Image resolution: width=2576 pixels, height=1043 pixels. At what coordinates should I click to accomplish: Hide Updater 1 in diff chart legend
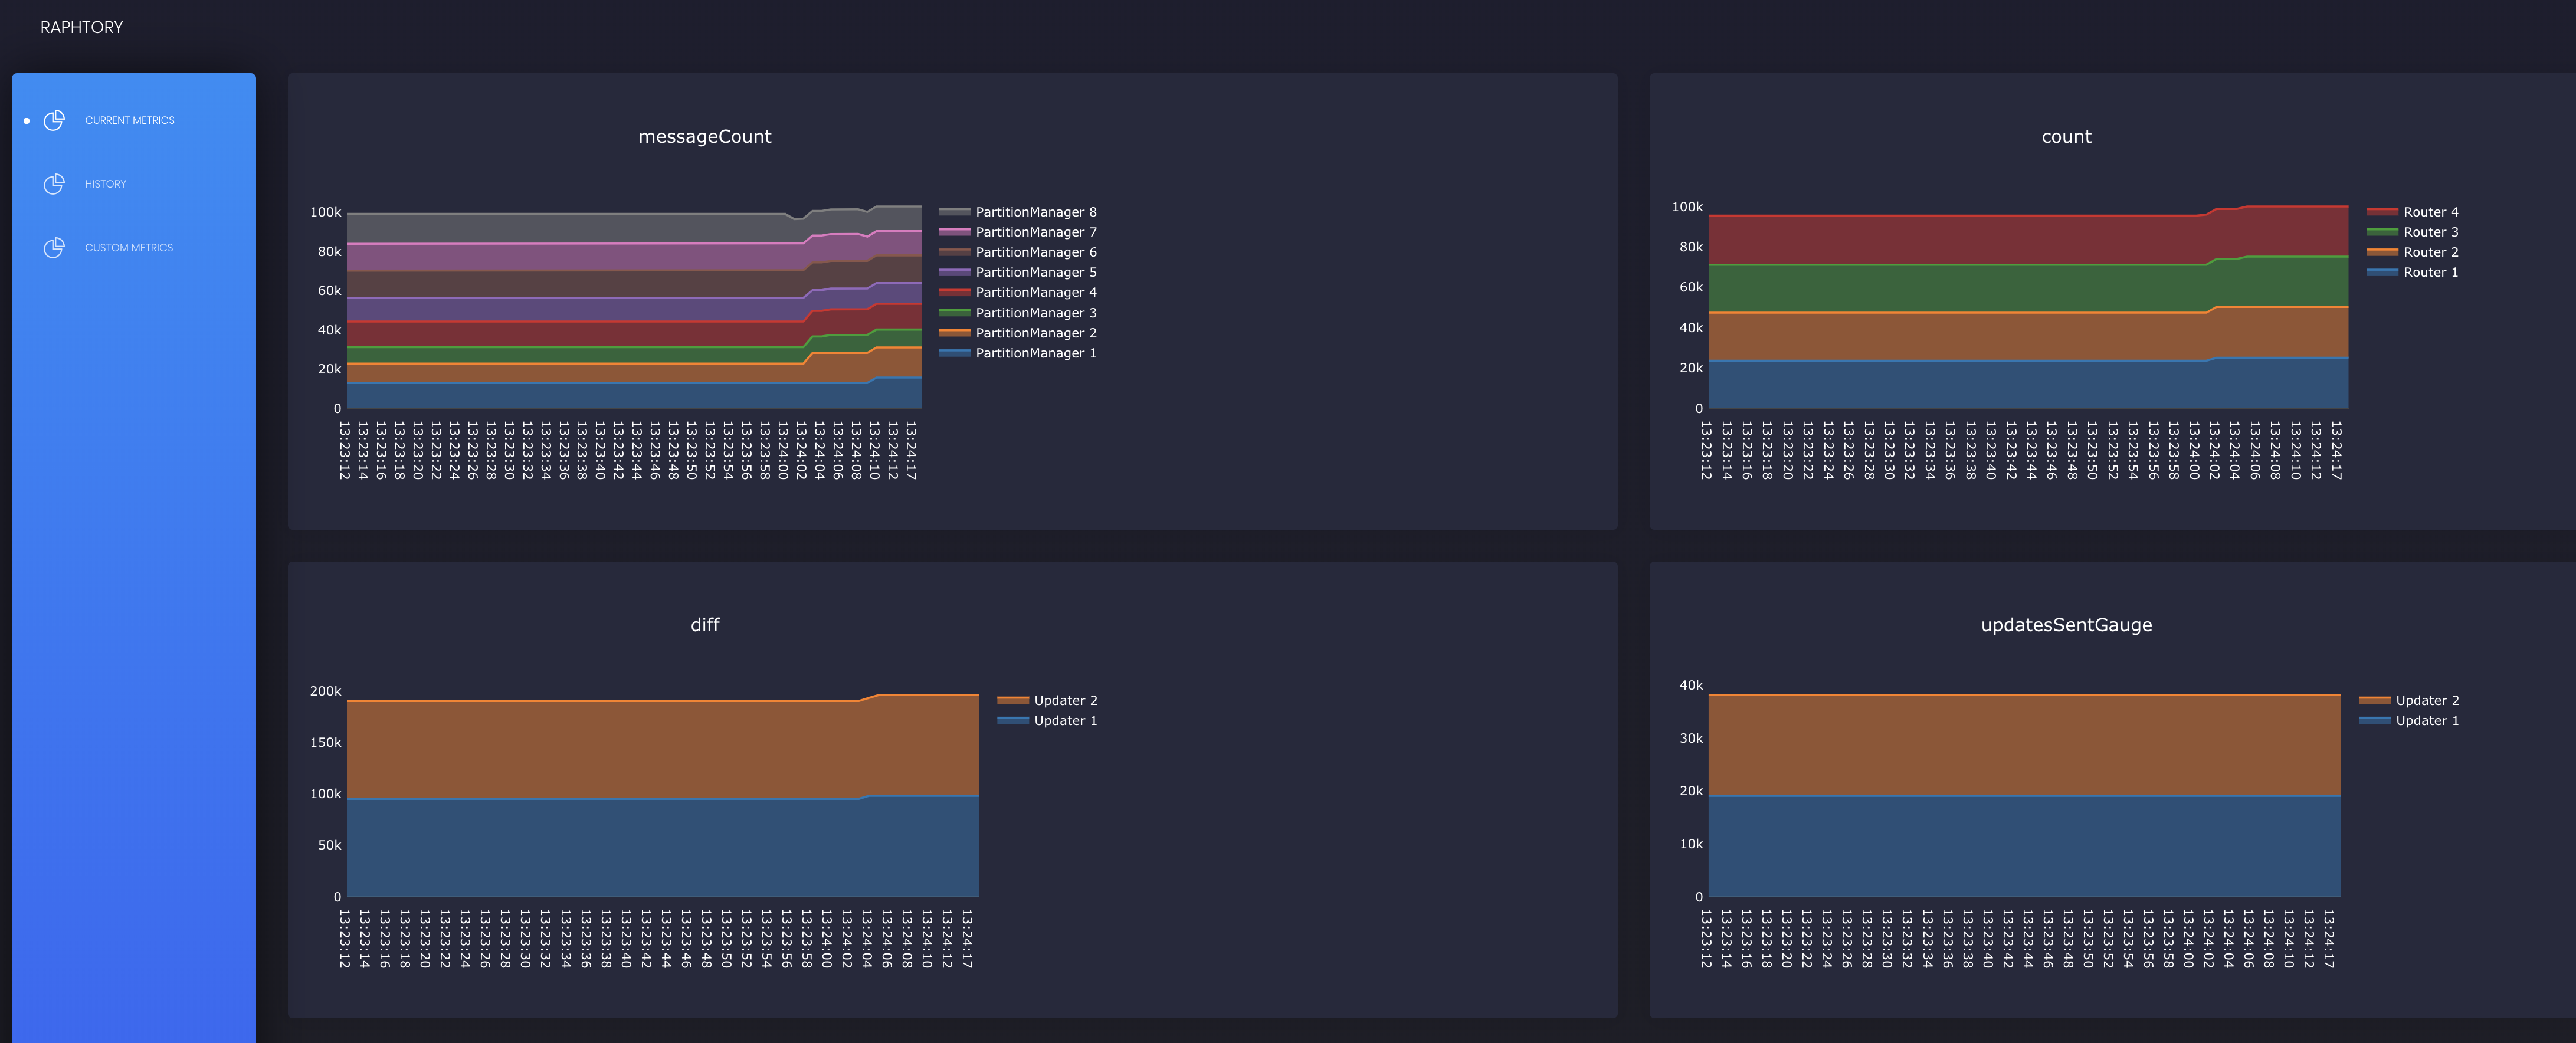coord(1065,720)
